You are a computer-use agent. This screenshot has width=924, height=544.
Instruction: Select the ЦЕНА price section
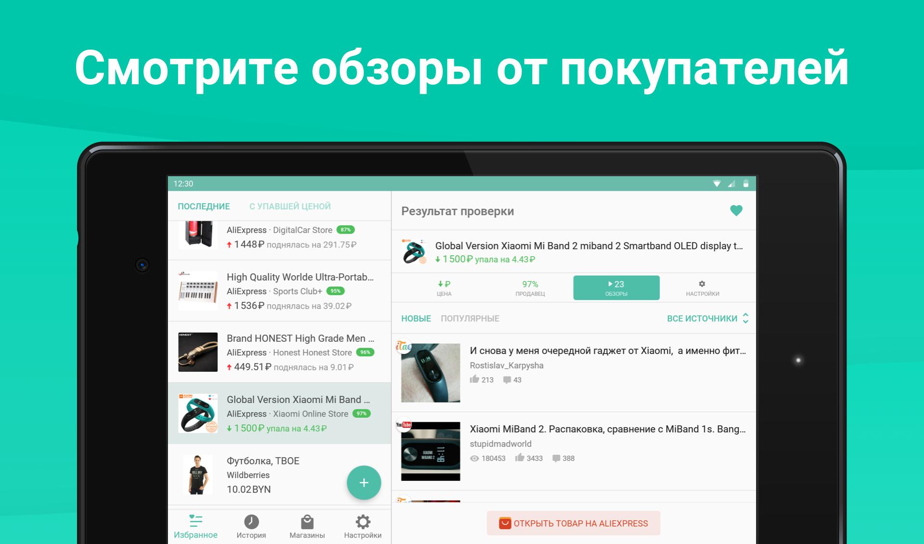pos(444,288)
